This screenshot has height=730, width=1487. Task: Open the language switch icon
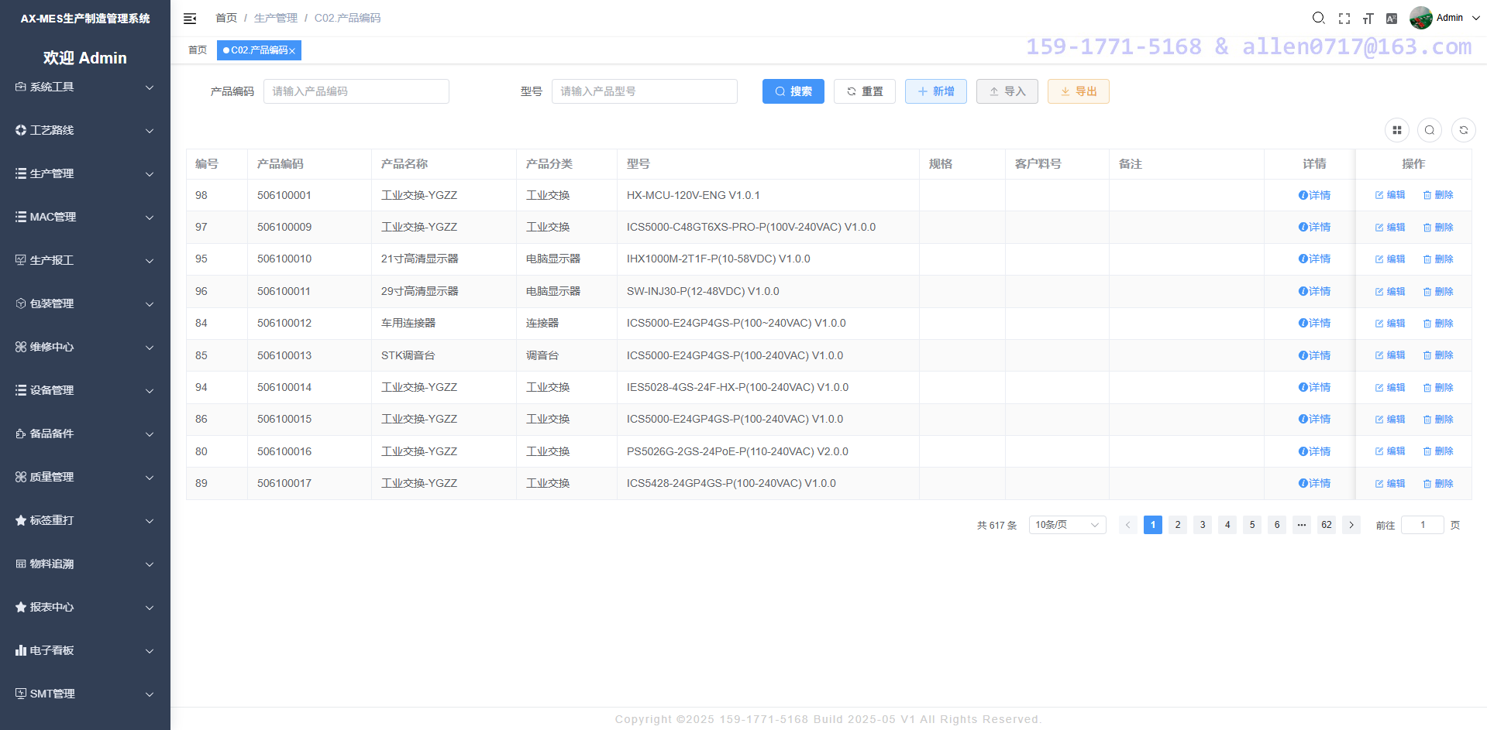1392,19
